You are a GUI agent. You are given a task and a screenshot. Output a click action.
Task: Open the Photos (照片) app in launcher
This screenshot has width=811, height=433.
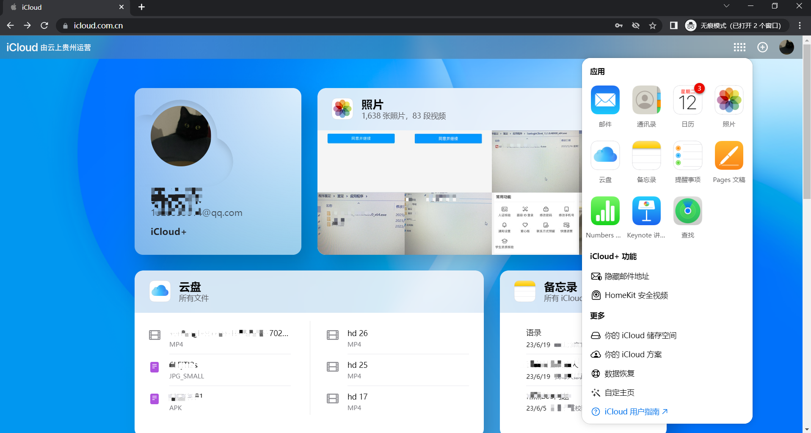[x=729, y=100]
